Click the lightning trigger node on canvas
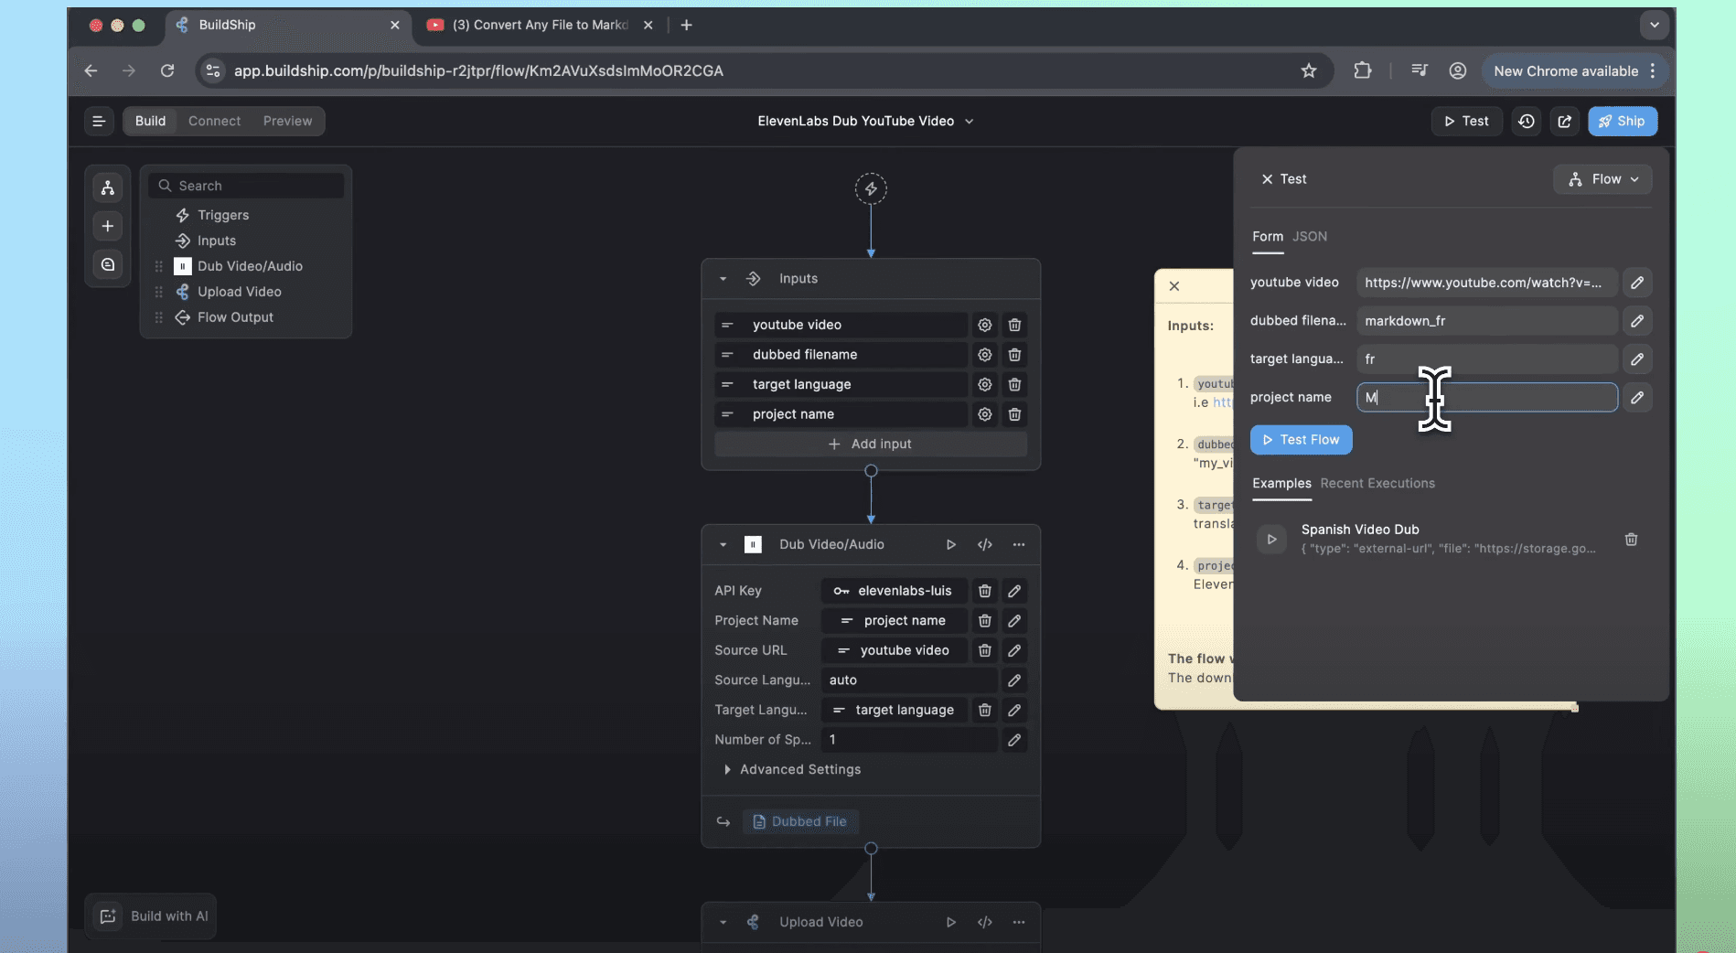This screenshot has height=953, width=1736. pyautogui.click(x=871, y=189)
